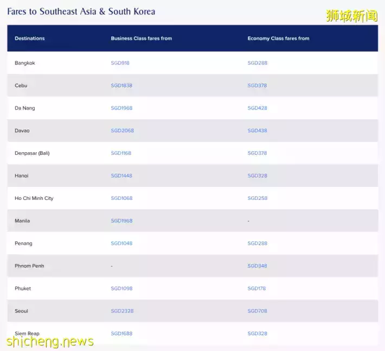Select the Phuket destination cell
The image size is (385, 351).
(x=23, y=289)
